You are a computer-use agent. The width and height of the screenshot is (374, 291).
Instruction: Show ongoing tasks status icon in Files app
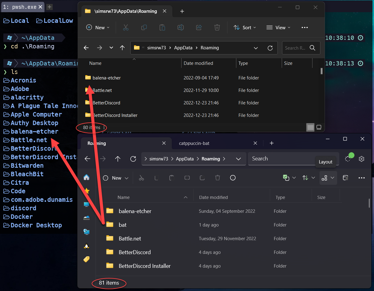(348, 159)
